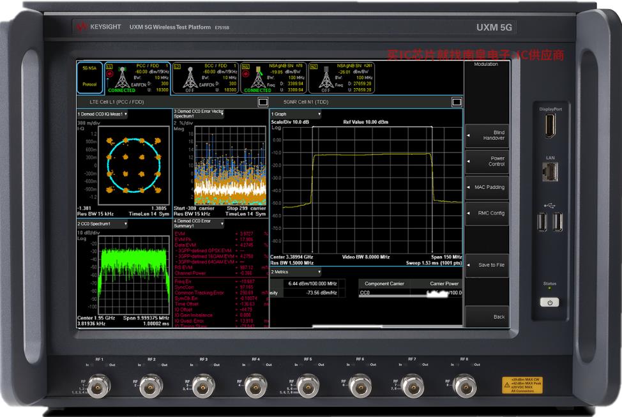Select the L2 SCC / FDD cell tab
The width and height of the screenshot is (622, 417).
point(206,78)
